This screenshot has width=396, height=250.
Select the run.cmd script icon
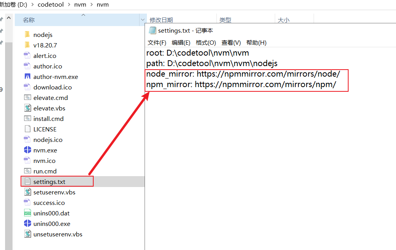pos(27,171)
